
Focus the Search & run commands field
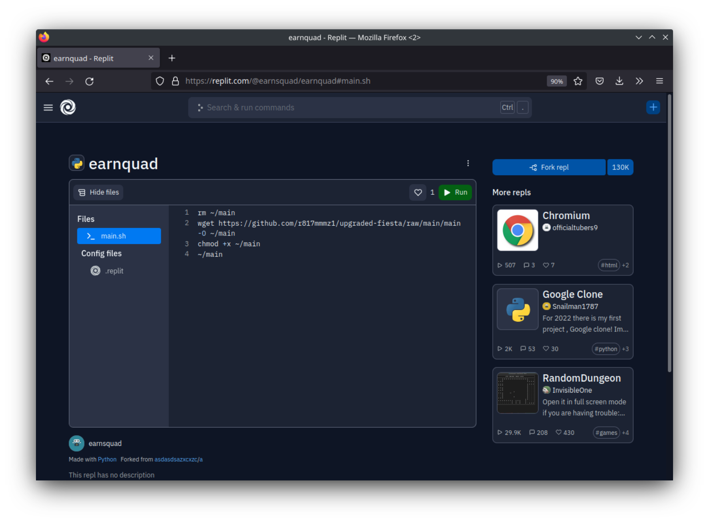tap(360, 108)
